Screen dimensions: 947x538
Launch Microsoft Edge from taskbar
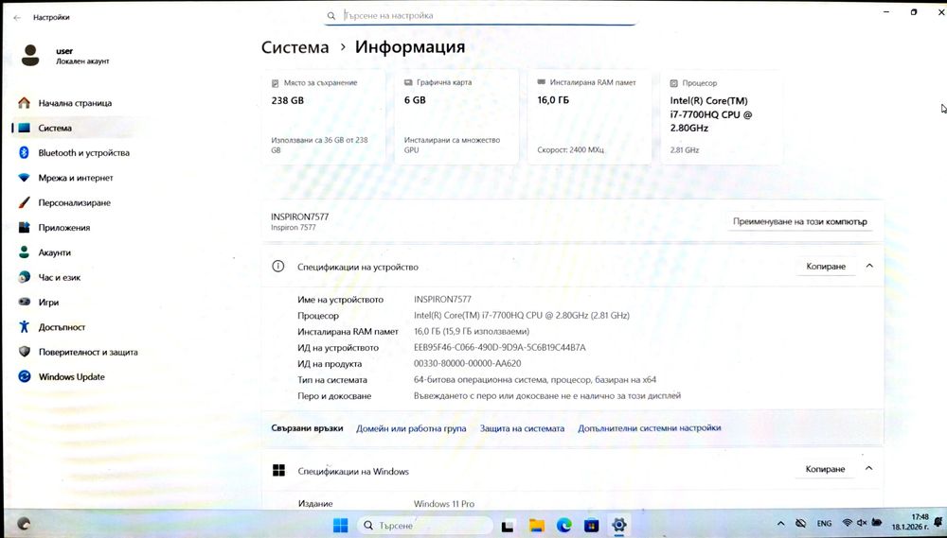coord(564,526)
